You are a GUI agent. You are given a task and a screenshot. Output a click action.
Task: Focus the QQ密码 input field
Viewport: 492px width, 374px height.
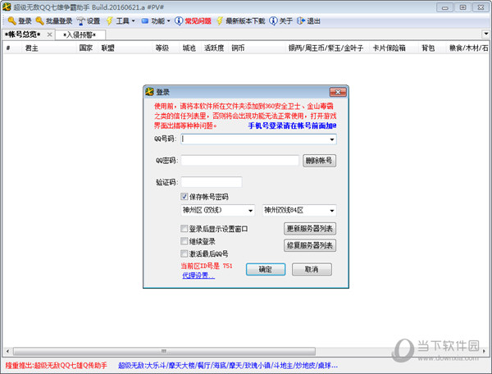pos(240,161)
